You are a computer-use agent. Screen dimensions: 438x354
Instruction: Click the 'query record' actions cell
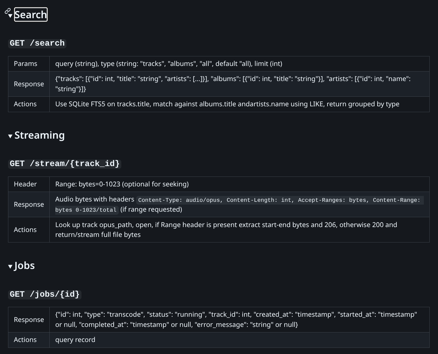click(75, 340)
